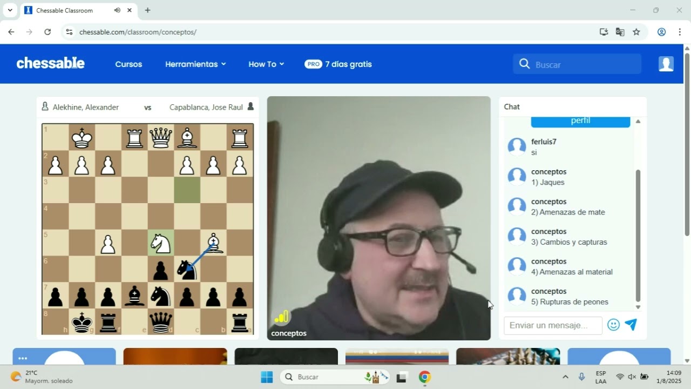Open the ESP LAA language switcher

pyautogui.click(x=601, y=377)
